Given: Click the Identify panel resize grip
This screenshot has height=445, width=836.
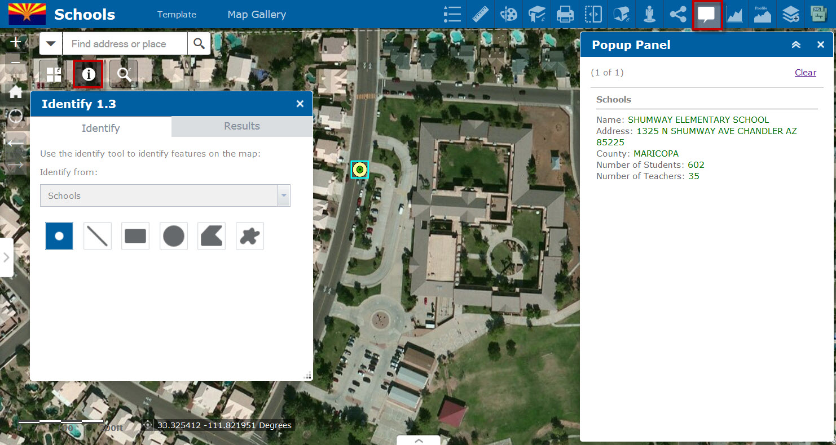Looking at the screenshot, I should 308,376.
